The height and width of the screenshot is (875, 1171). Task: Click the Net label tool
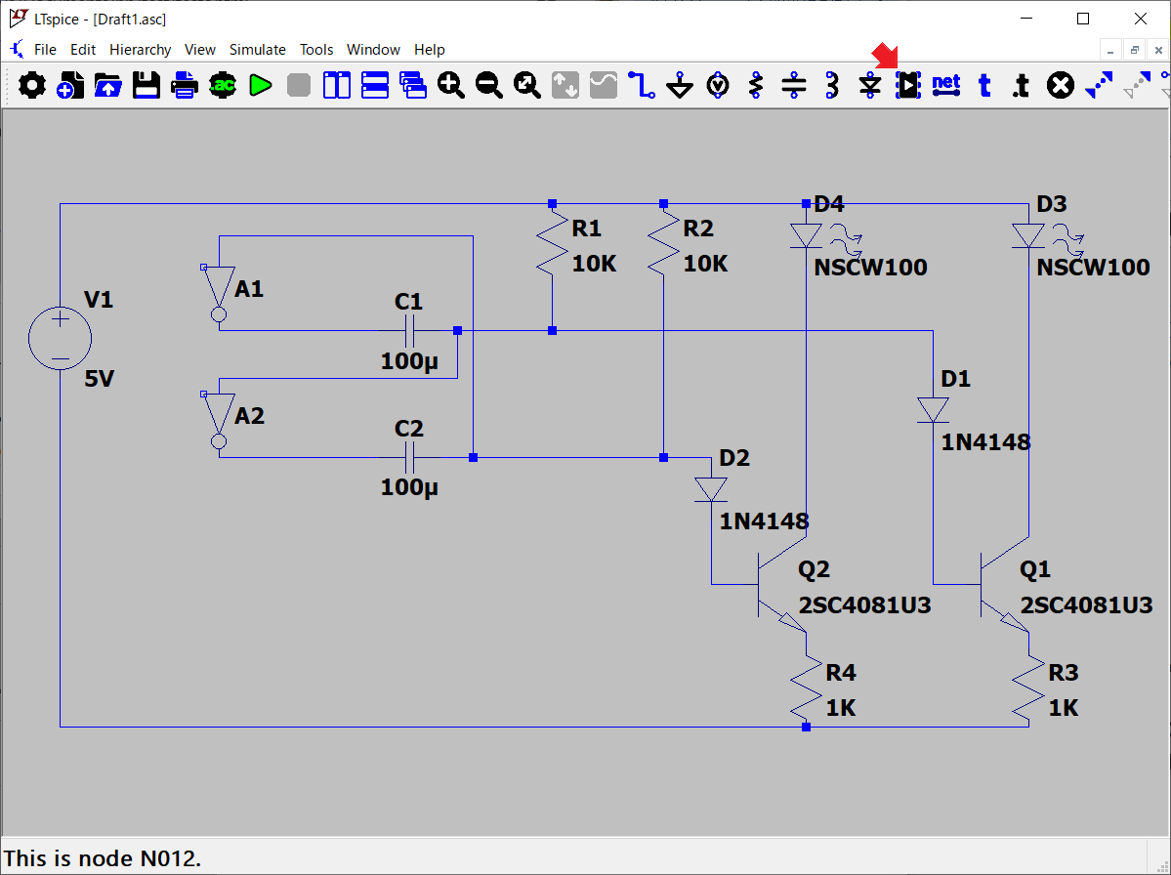(x=946, y=86)
